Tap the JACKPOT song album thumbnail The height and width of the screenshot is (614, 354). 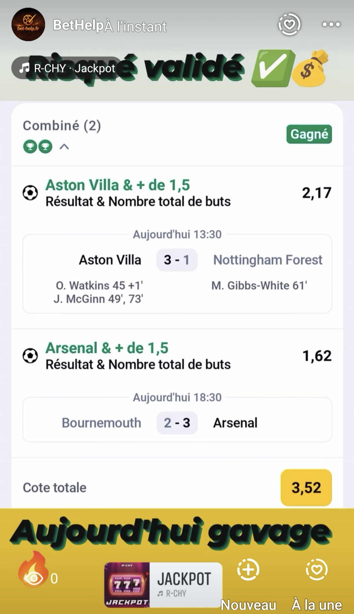(x=127, y=585)
